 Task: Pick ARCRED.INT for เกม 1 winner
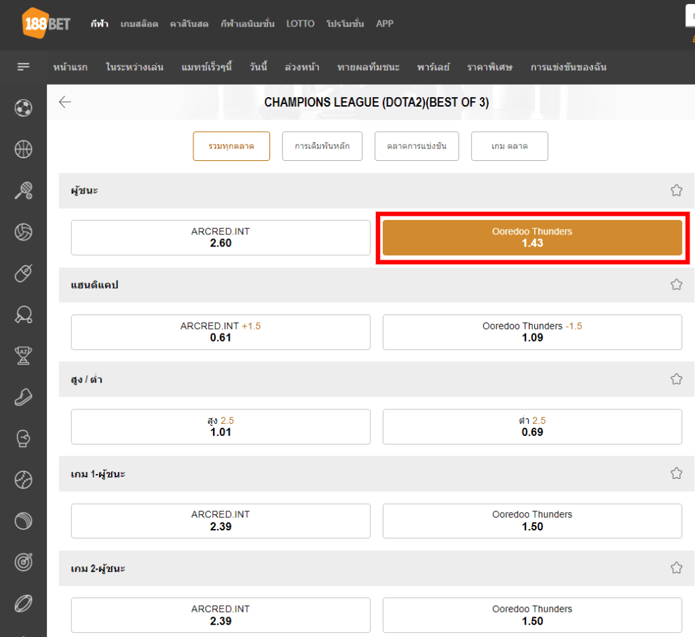click(x=221, y=521)
